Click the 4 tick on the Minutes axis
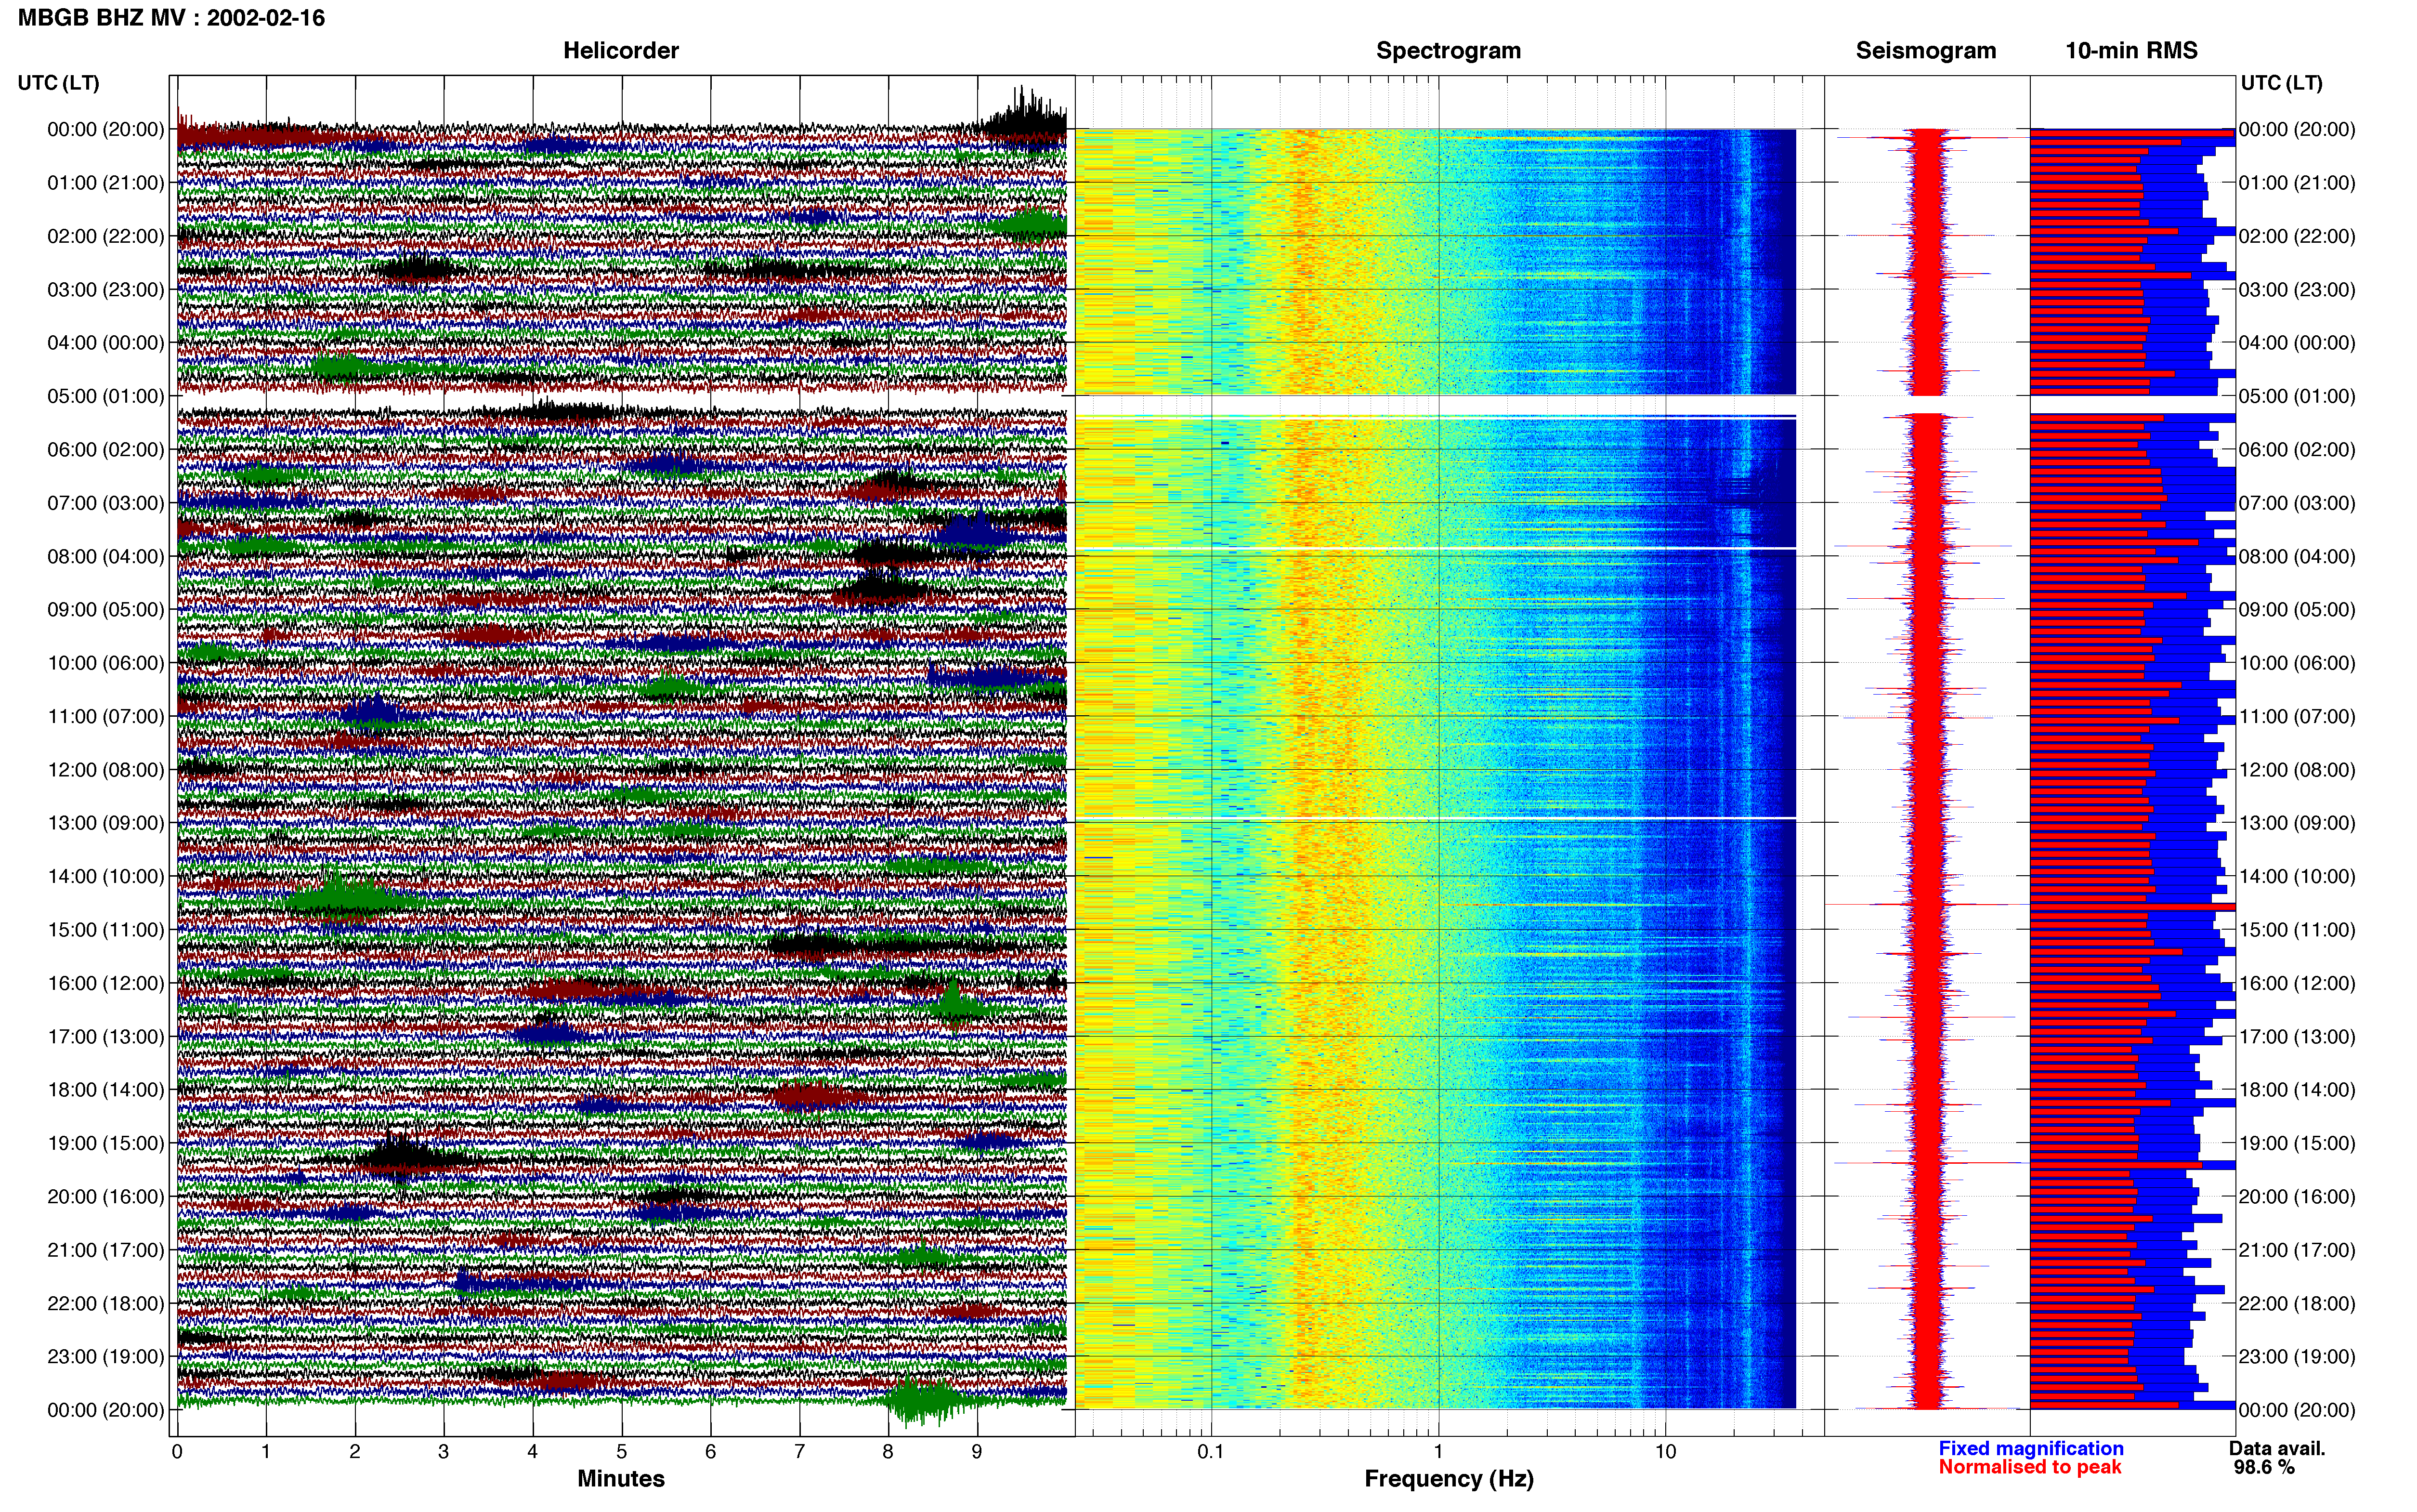The image size is (2417, 1512). pos(533,1451)
